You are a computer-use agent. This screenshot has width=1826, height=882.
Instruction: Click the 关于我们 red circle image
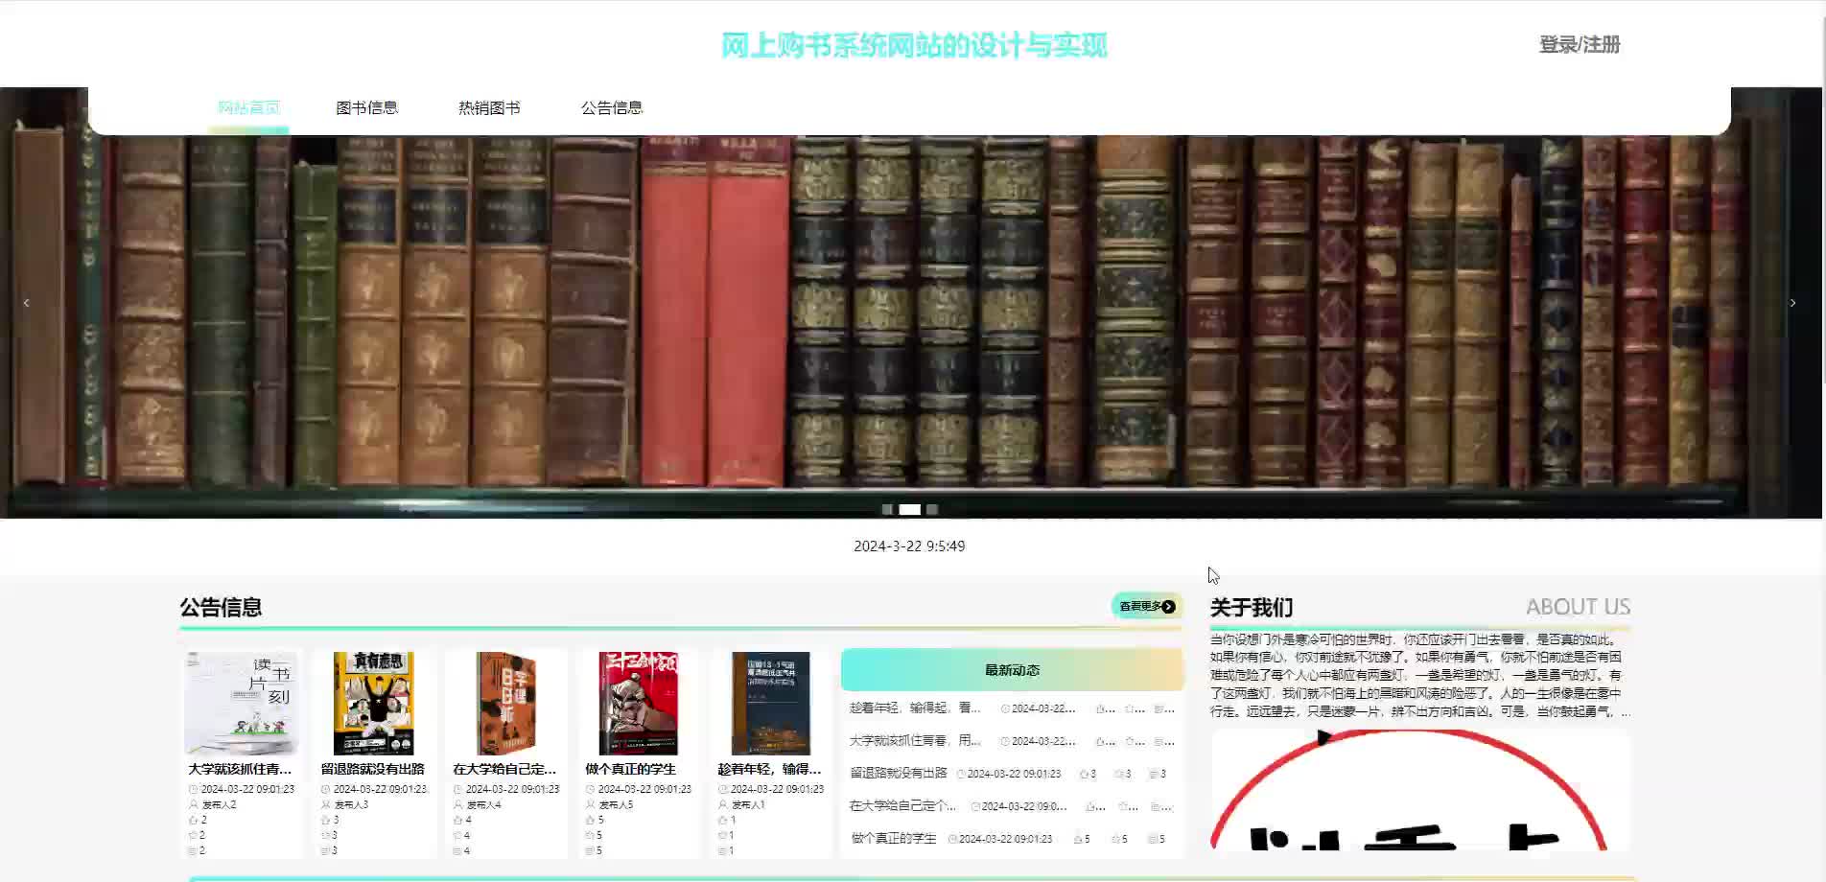(x=1420, y=790)
